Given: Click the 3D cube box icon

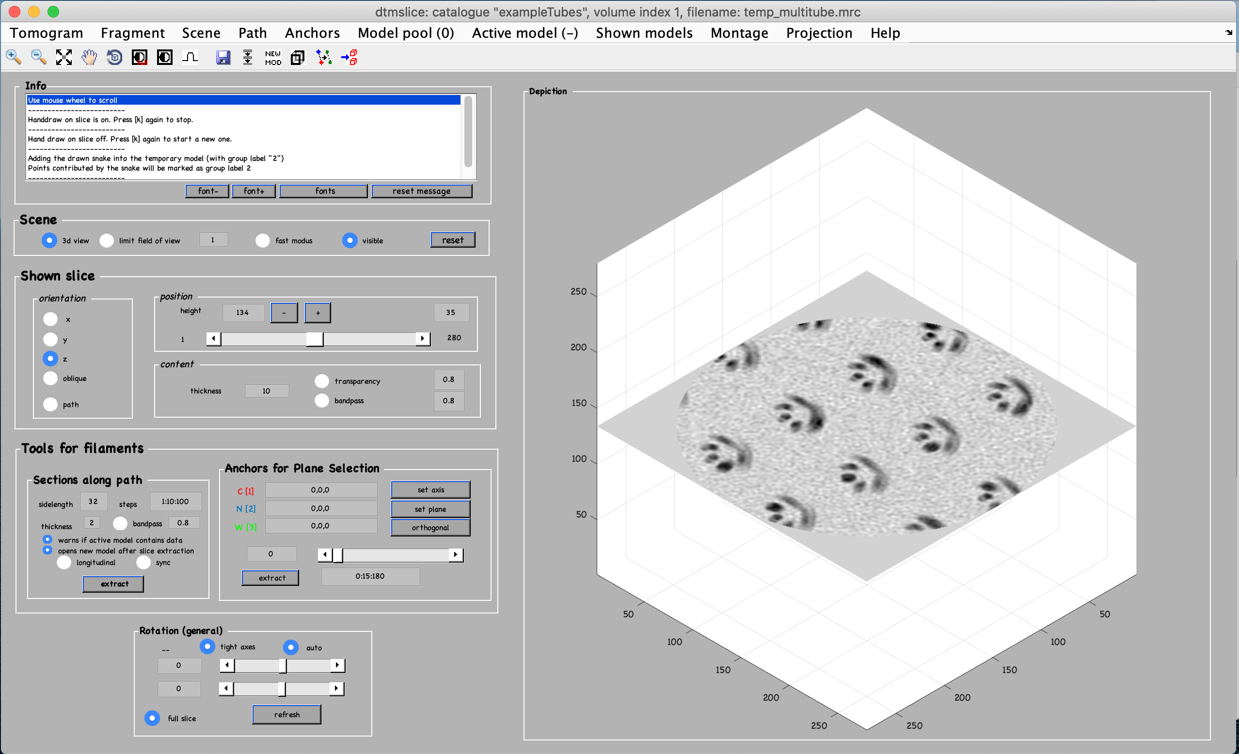Looking at the screenshot, I should [x=298, y=57].
